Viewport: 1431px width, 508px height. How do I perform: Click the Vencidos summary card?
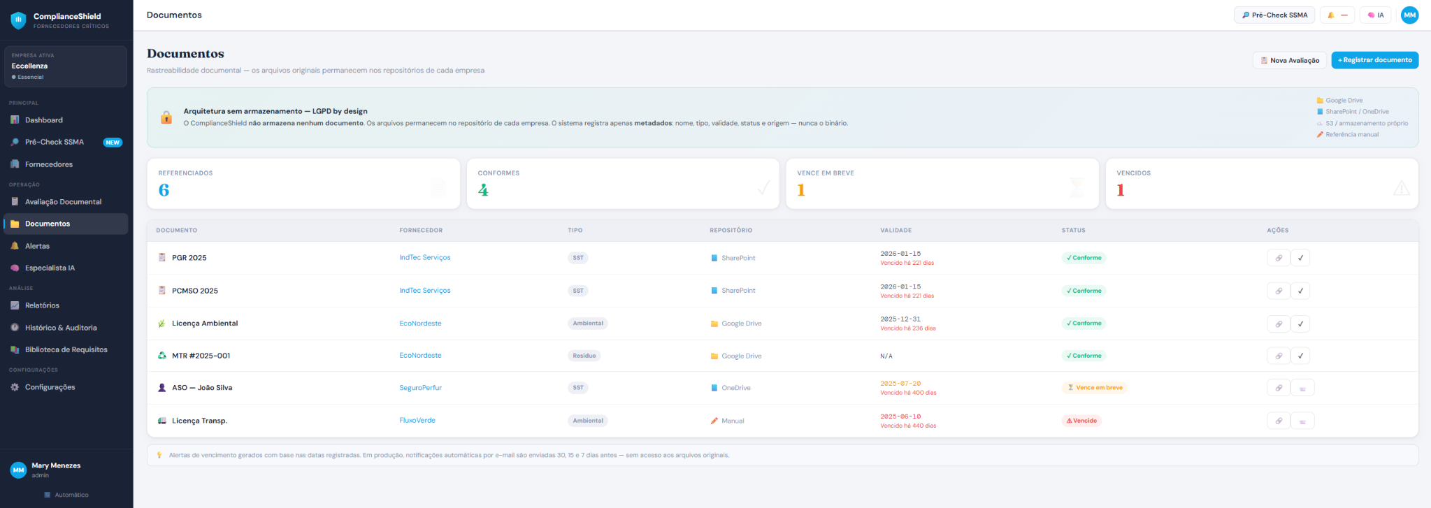pos(1262,184)
